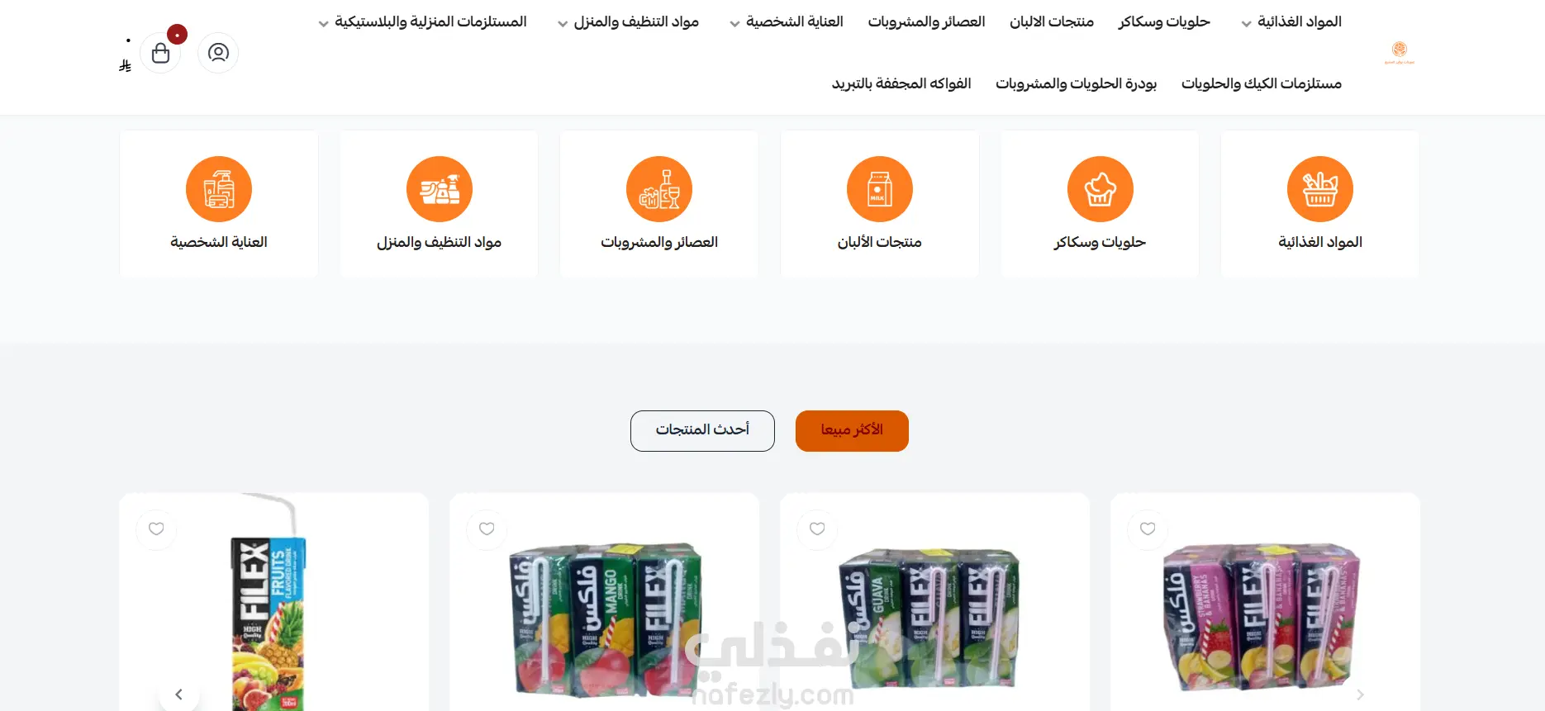Click the carousel previous arrow button
The height and width of the screenshot is (711, 1545).
coord(178,694)
